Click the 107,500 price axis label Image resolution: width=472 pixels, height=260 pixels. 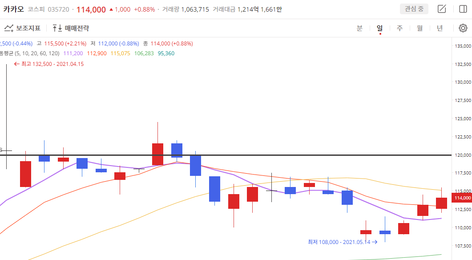[x=463, y=246]
